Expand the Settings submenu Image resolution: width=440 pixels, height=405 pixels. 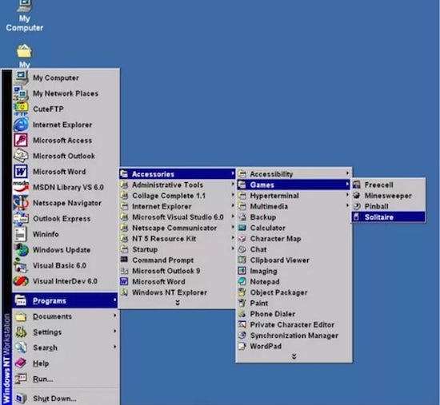[x=66, y=332]
